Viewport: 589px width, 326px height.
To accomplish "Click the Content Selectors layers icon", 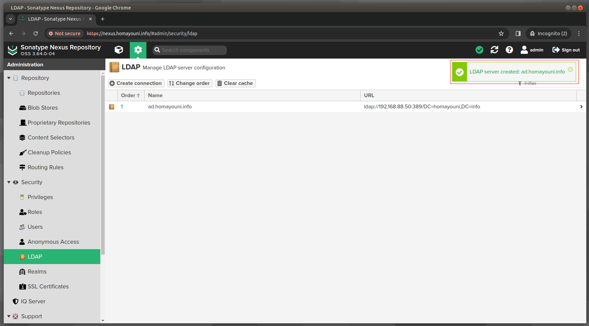I will pos(22,137).
